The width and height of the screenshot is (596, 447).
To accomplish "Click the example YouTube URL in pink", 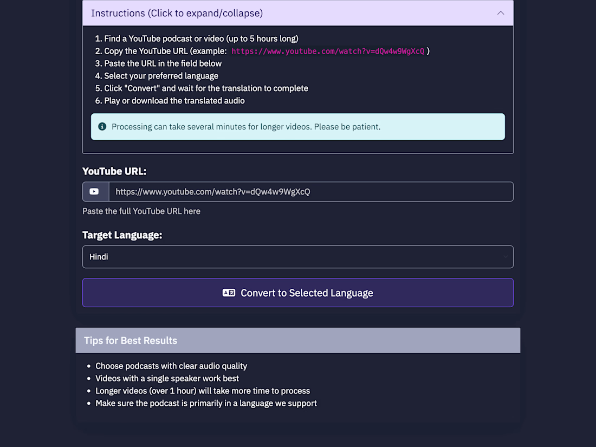I will pyautogui.click(x=328, y=51).
